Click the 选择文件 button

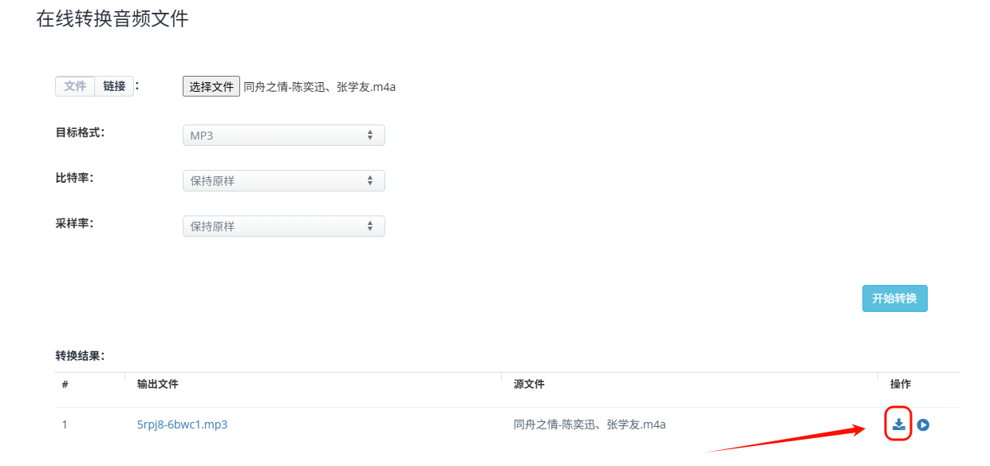point(211,86)
